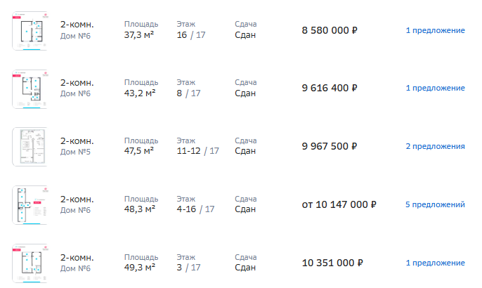Click "2-комн." title of the 8th floor flat
482x288 pixels.
(x=77, y=83)
